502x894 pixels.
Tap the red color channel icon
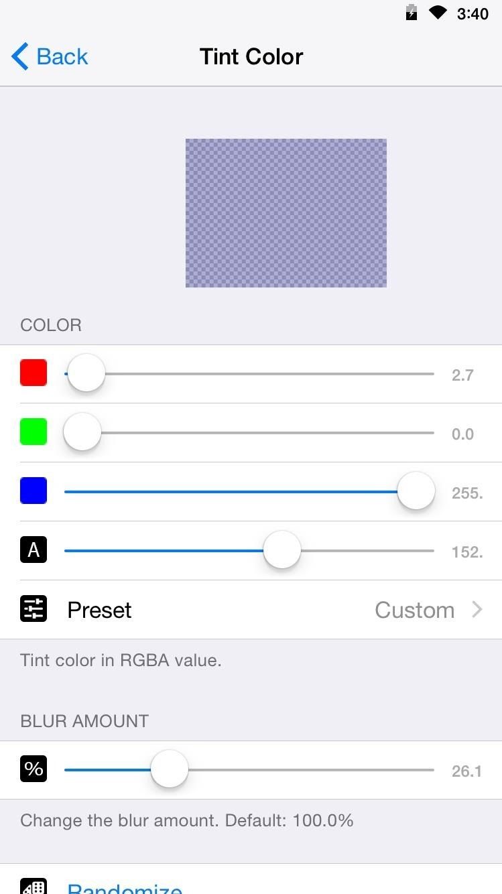(34, 373)
